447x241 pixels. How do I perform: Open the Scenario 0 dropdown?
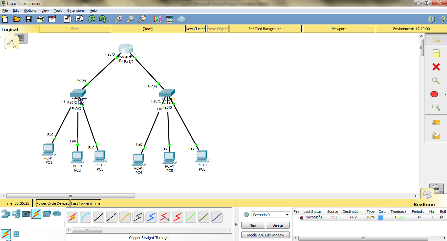pos(271,215)
